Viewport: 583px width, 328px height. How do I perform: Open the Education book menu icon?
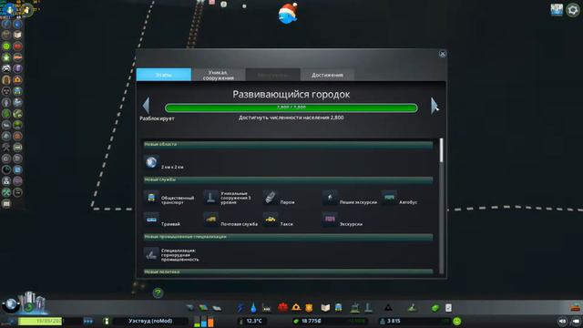[x=325, y=308]
